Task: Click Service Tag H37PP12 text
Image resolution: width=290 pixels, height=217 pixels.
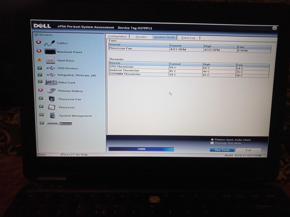Action: pos(135,28)
